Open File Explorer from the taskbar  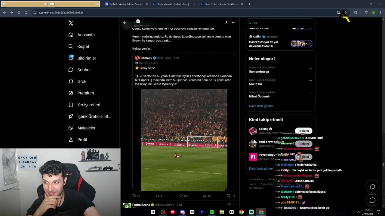[222, 212]
